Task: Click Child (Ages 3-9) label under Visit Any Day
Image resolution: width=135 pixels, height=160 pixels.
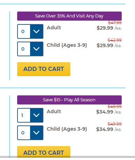Action: [x=67, y=45]
